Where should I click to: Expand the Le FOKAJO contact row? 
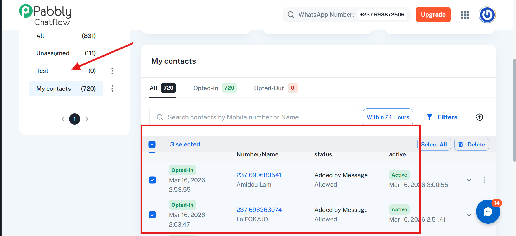(469, 215)
